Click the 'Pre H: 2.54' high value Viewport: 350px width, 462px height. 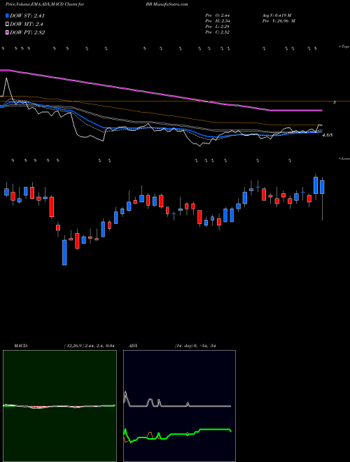[218, 21]
